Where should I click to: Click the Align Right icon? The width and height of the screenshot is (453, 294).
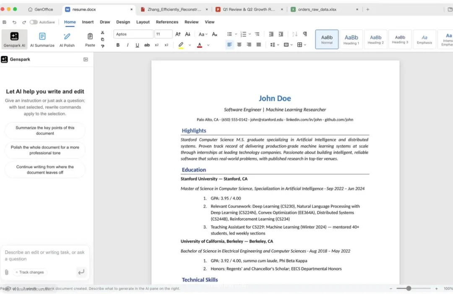[249, 45]
